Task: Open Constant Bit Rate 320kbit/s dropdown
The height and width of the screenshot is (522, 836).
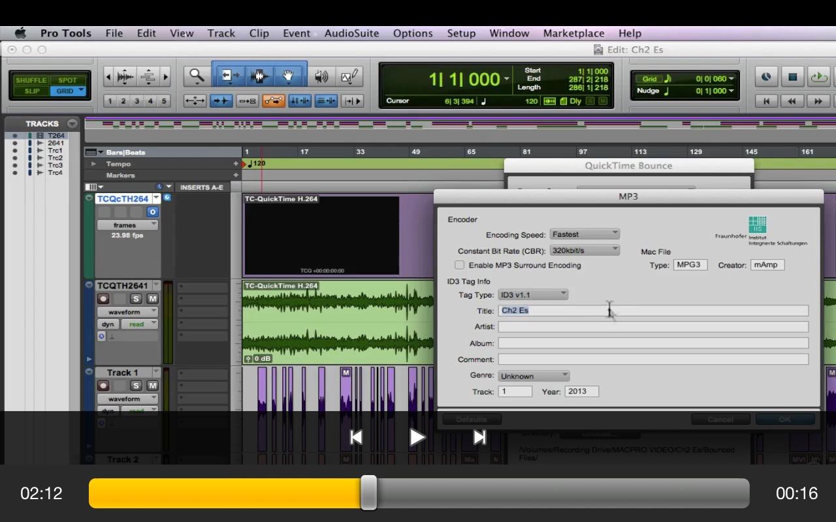Action: coord(585,250)
